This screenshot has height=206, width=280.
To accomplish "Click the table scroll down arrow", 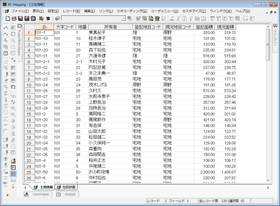I will tap(268, 180).
